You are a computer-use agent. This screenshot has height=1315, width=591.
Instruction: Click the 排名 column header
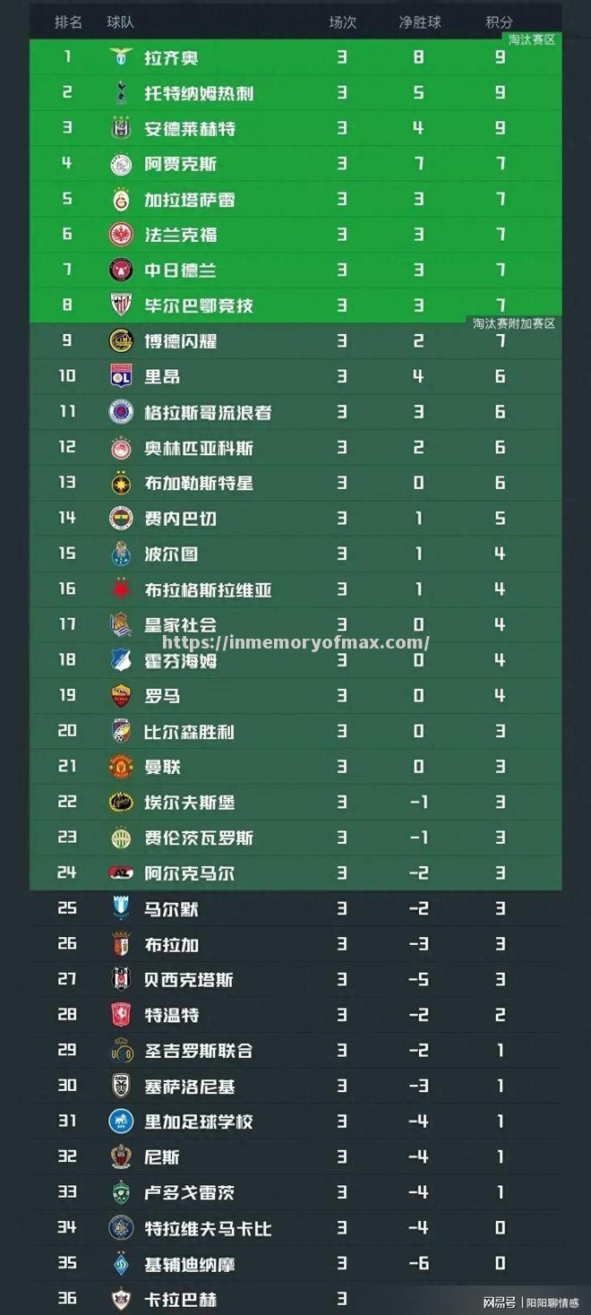coord(68,22)
